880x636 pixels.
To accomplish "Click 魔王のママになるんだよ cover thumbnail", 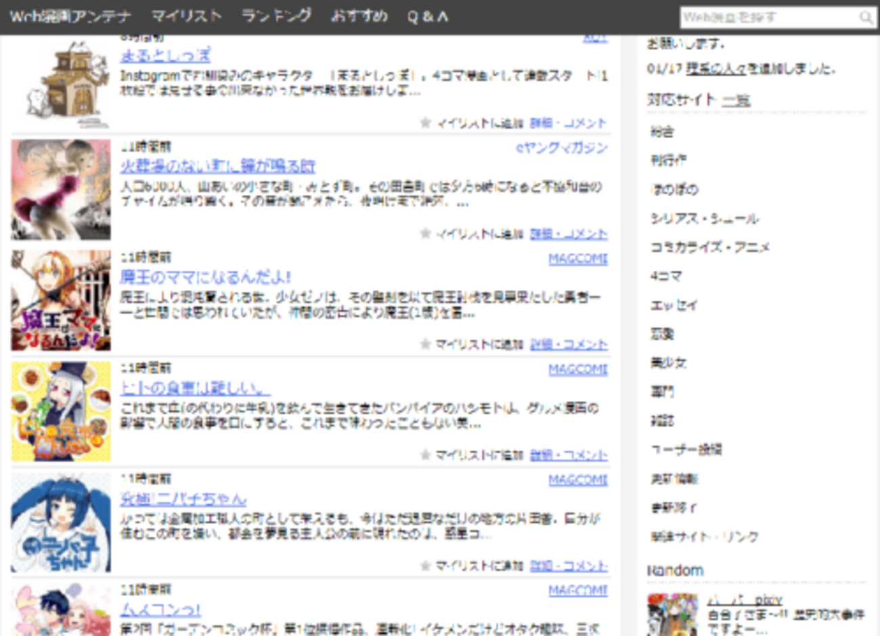I will [x=61, y=301].
